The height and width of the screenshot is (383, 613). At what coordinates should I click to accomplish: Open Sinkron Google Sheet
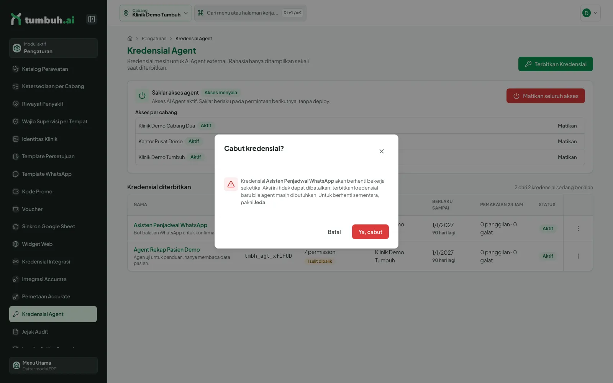[x=53, y=226]
